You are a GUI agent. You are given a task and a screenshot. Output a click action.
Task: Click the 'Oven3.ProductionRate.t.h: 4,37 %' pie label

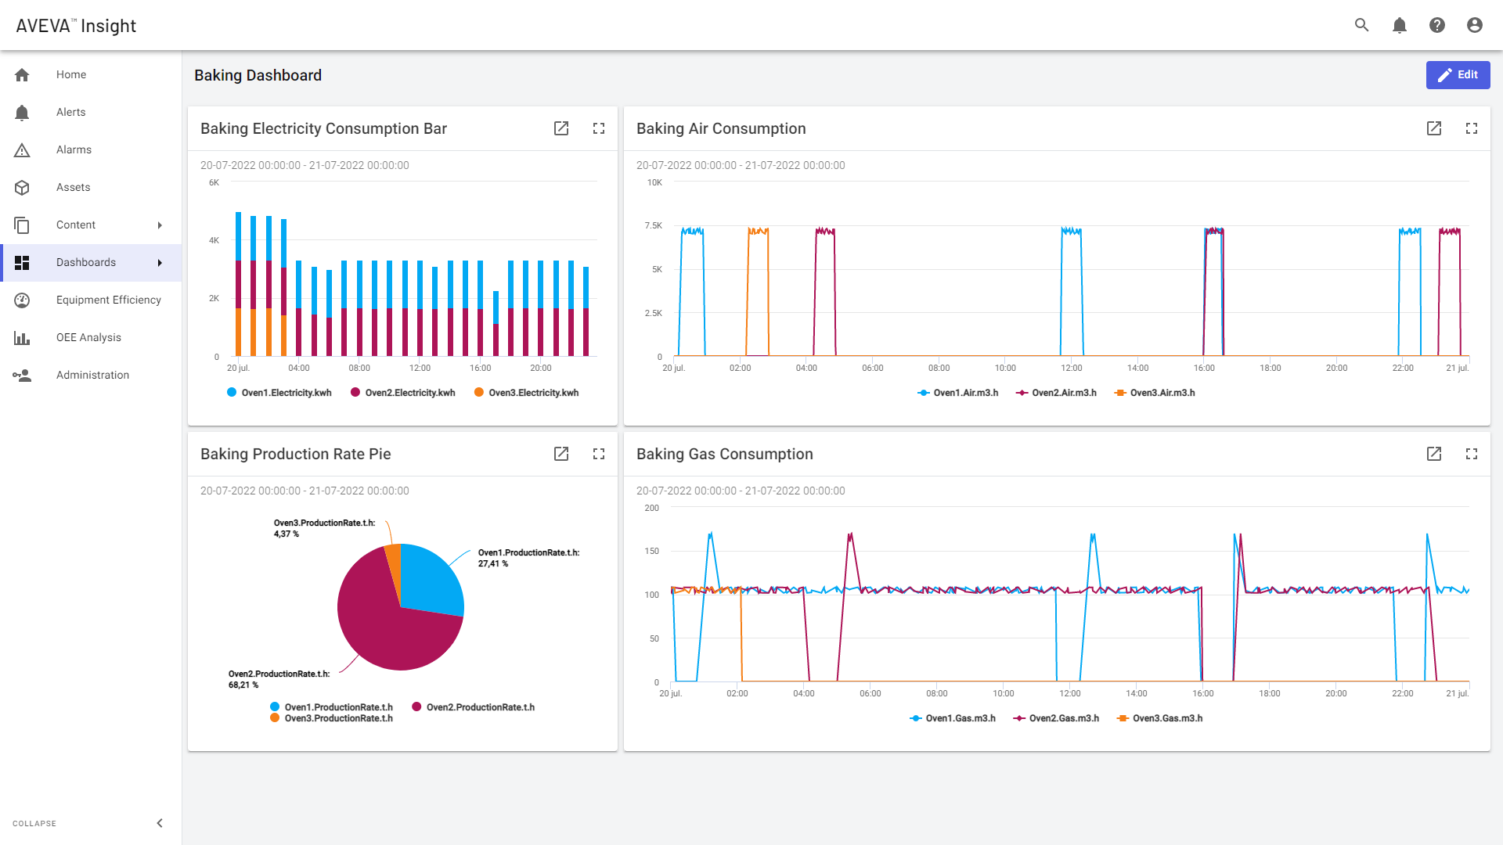click(324, 528)
